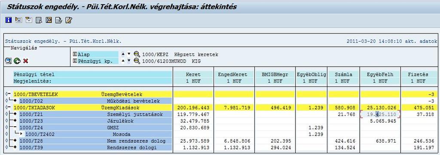Click the magnifier icon next to 1000/61203MUKOD

[137, 61]
